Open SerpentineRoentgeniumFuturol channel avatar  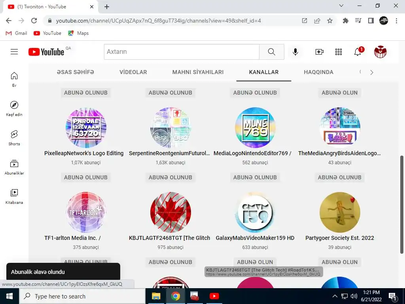click(170, 128)
